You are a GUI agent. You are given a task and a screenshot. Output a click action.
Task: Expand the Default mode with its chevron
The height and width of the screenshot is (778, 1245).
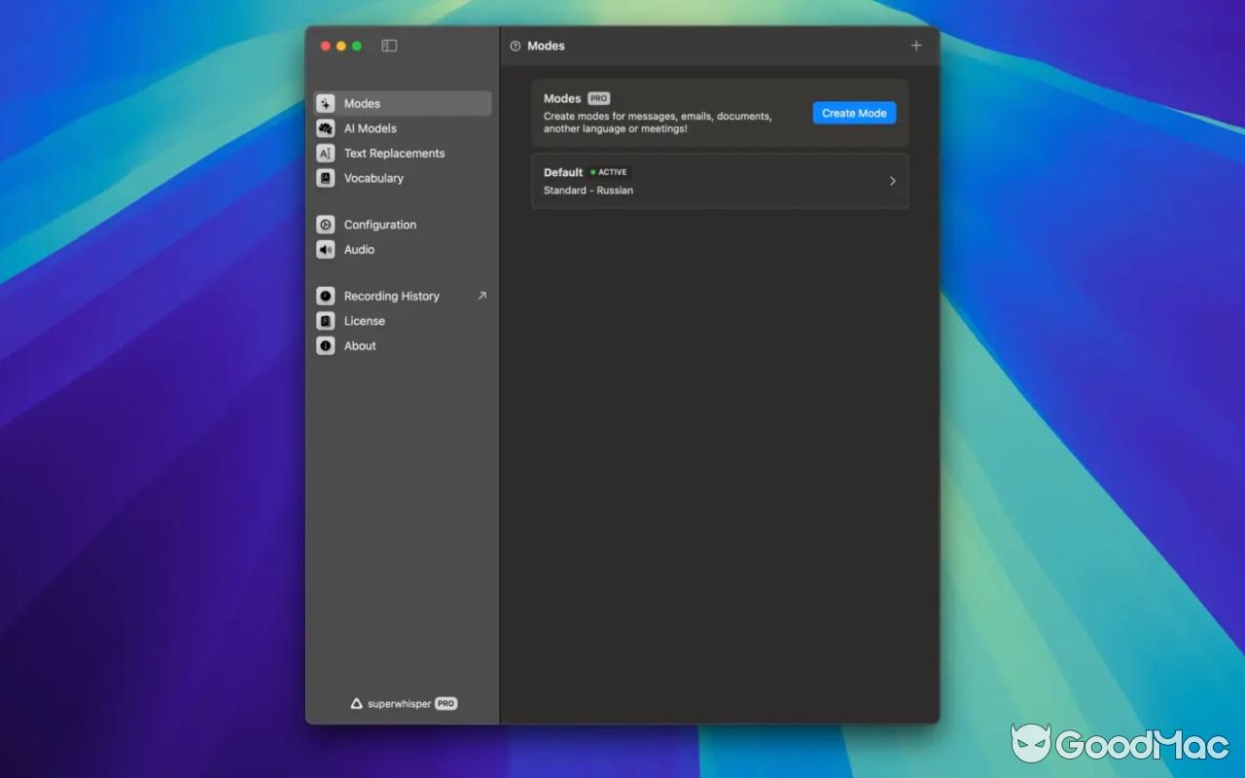pyautogui.click(x=892, y=181)
